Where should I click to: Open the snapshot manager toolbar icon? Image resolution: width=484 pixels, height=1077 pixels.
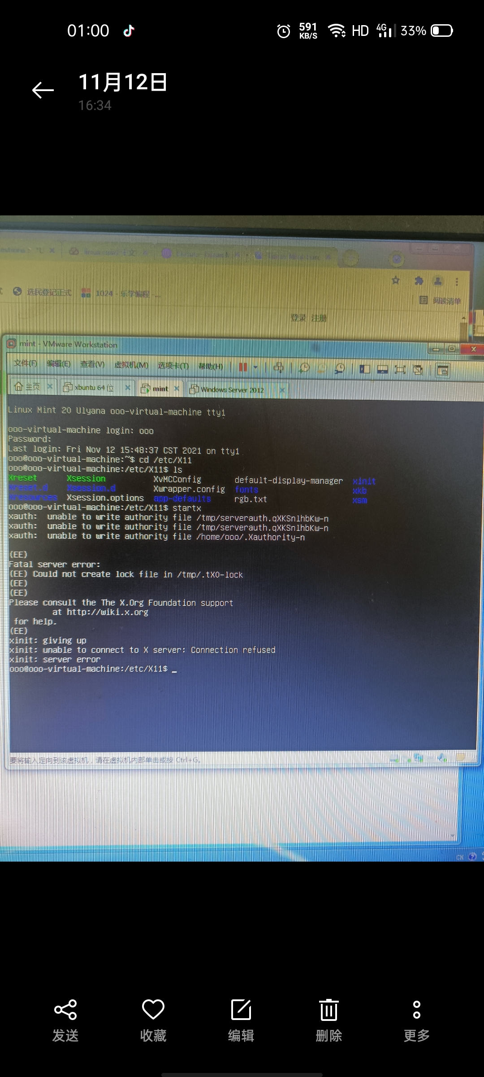(x=340, y=369)
